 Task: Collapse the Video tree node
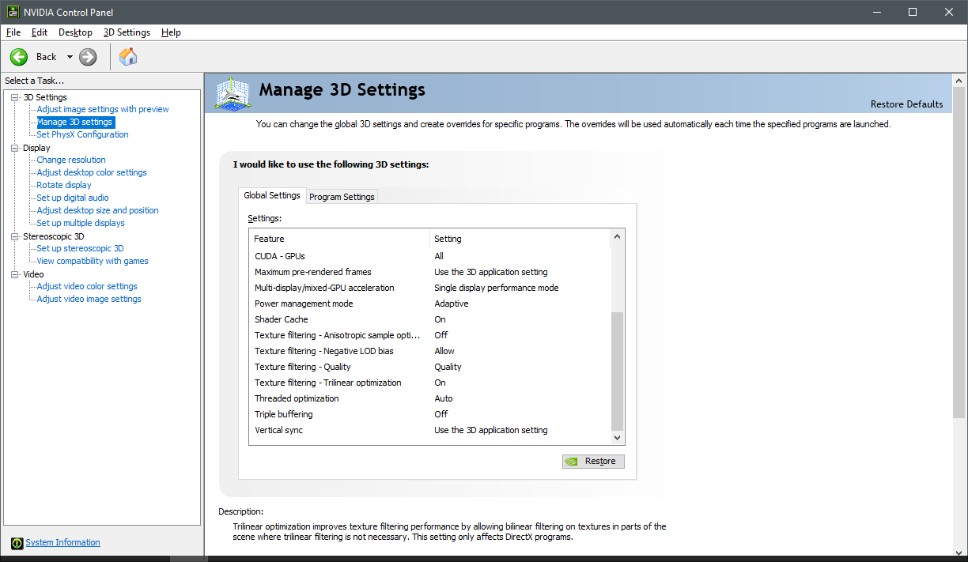coord(15,274)
